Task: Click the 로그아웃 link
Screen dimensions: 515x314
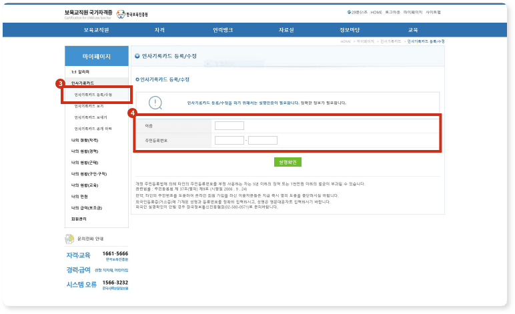Action: [392, 12]
